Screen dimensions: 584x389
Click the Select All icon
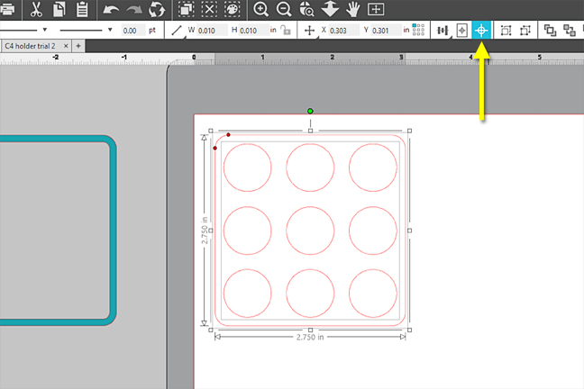click(x=186, y=10)
